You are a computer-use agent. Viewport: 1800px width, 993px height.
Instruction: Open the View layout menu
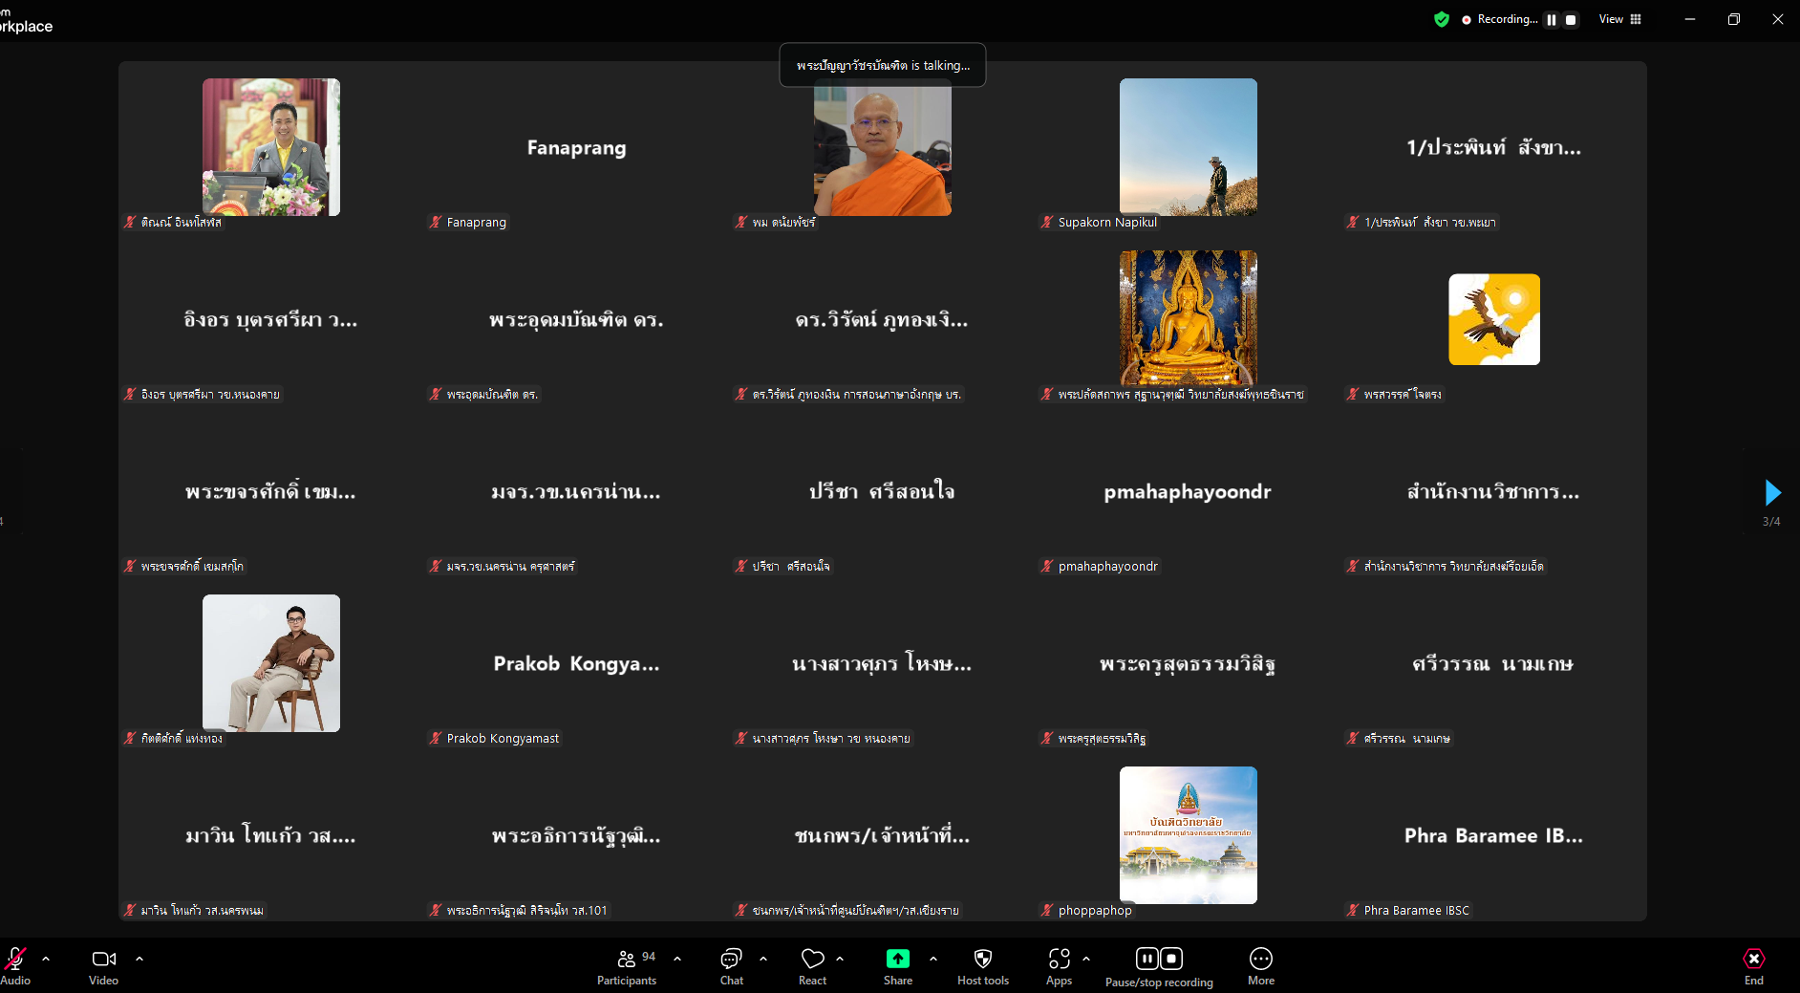(1620, 19)
